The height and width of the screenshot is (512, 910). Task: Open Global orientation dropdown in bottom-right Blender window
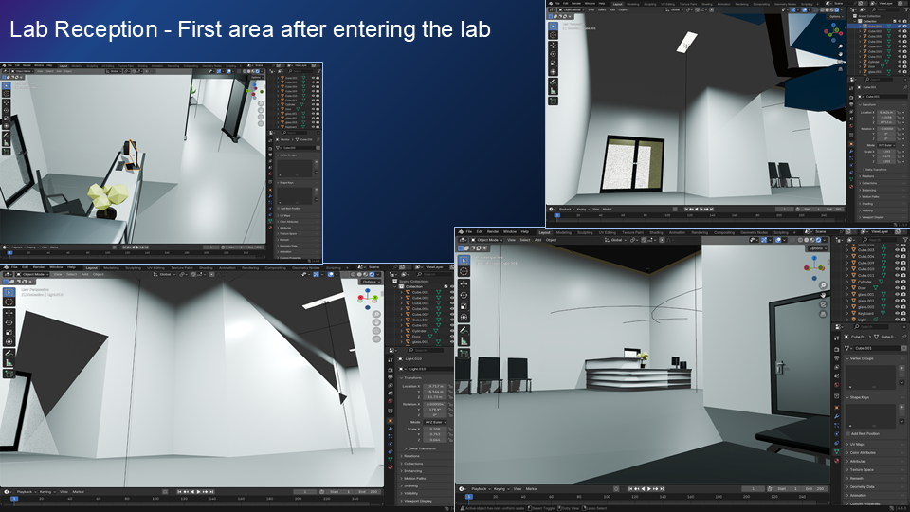(x=616, y=240)
